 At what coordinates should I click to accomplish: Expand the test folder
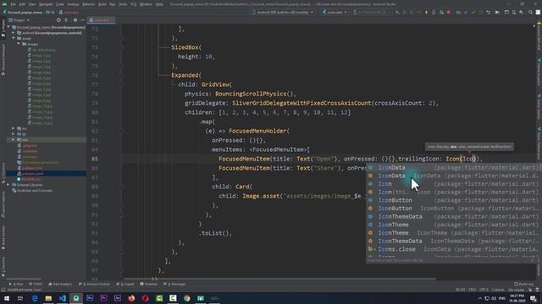[x=14, y=139]
